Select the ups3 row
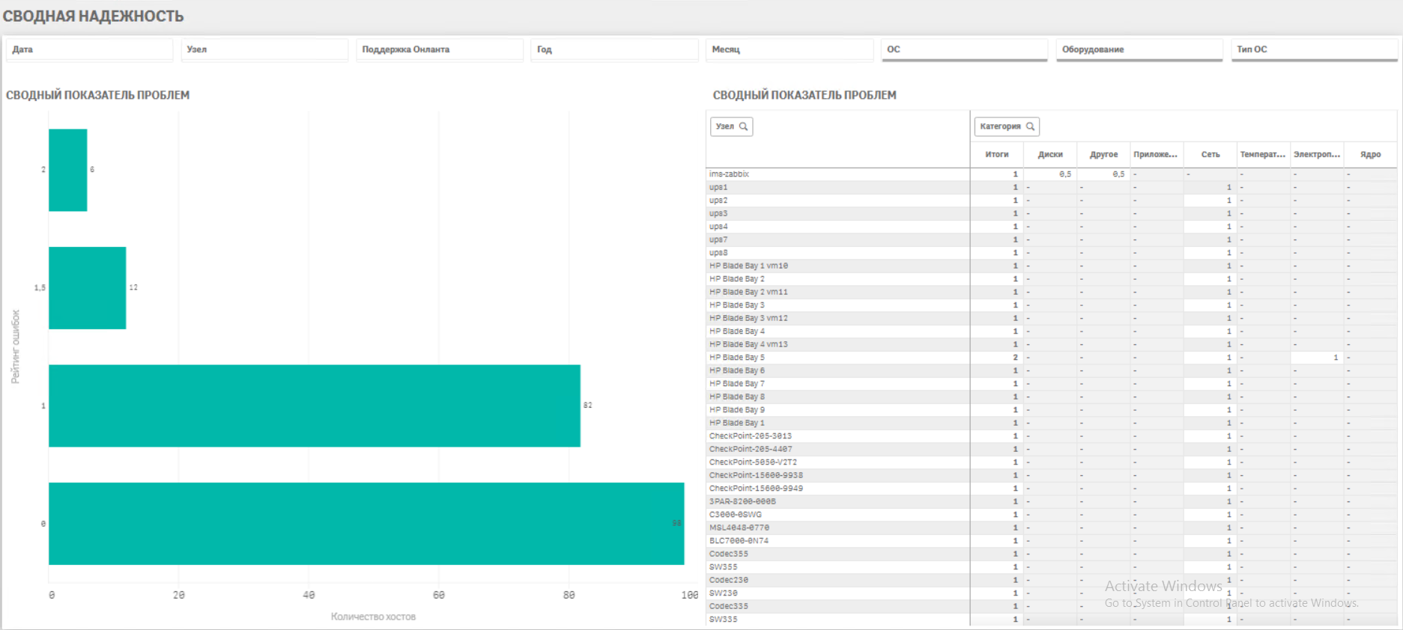 click(x=837, y=213)
